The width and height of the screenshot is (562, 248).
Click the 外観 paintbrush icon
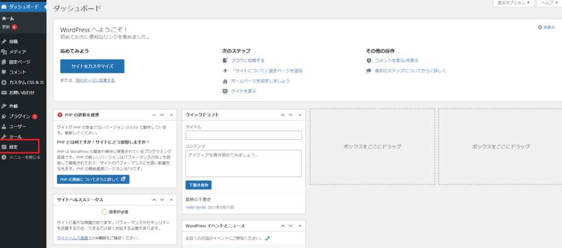pyautogui.click(x=4, y=106)
